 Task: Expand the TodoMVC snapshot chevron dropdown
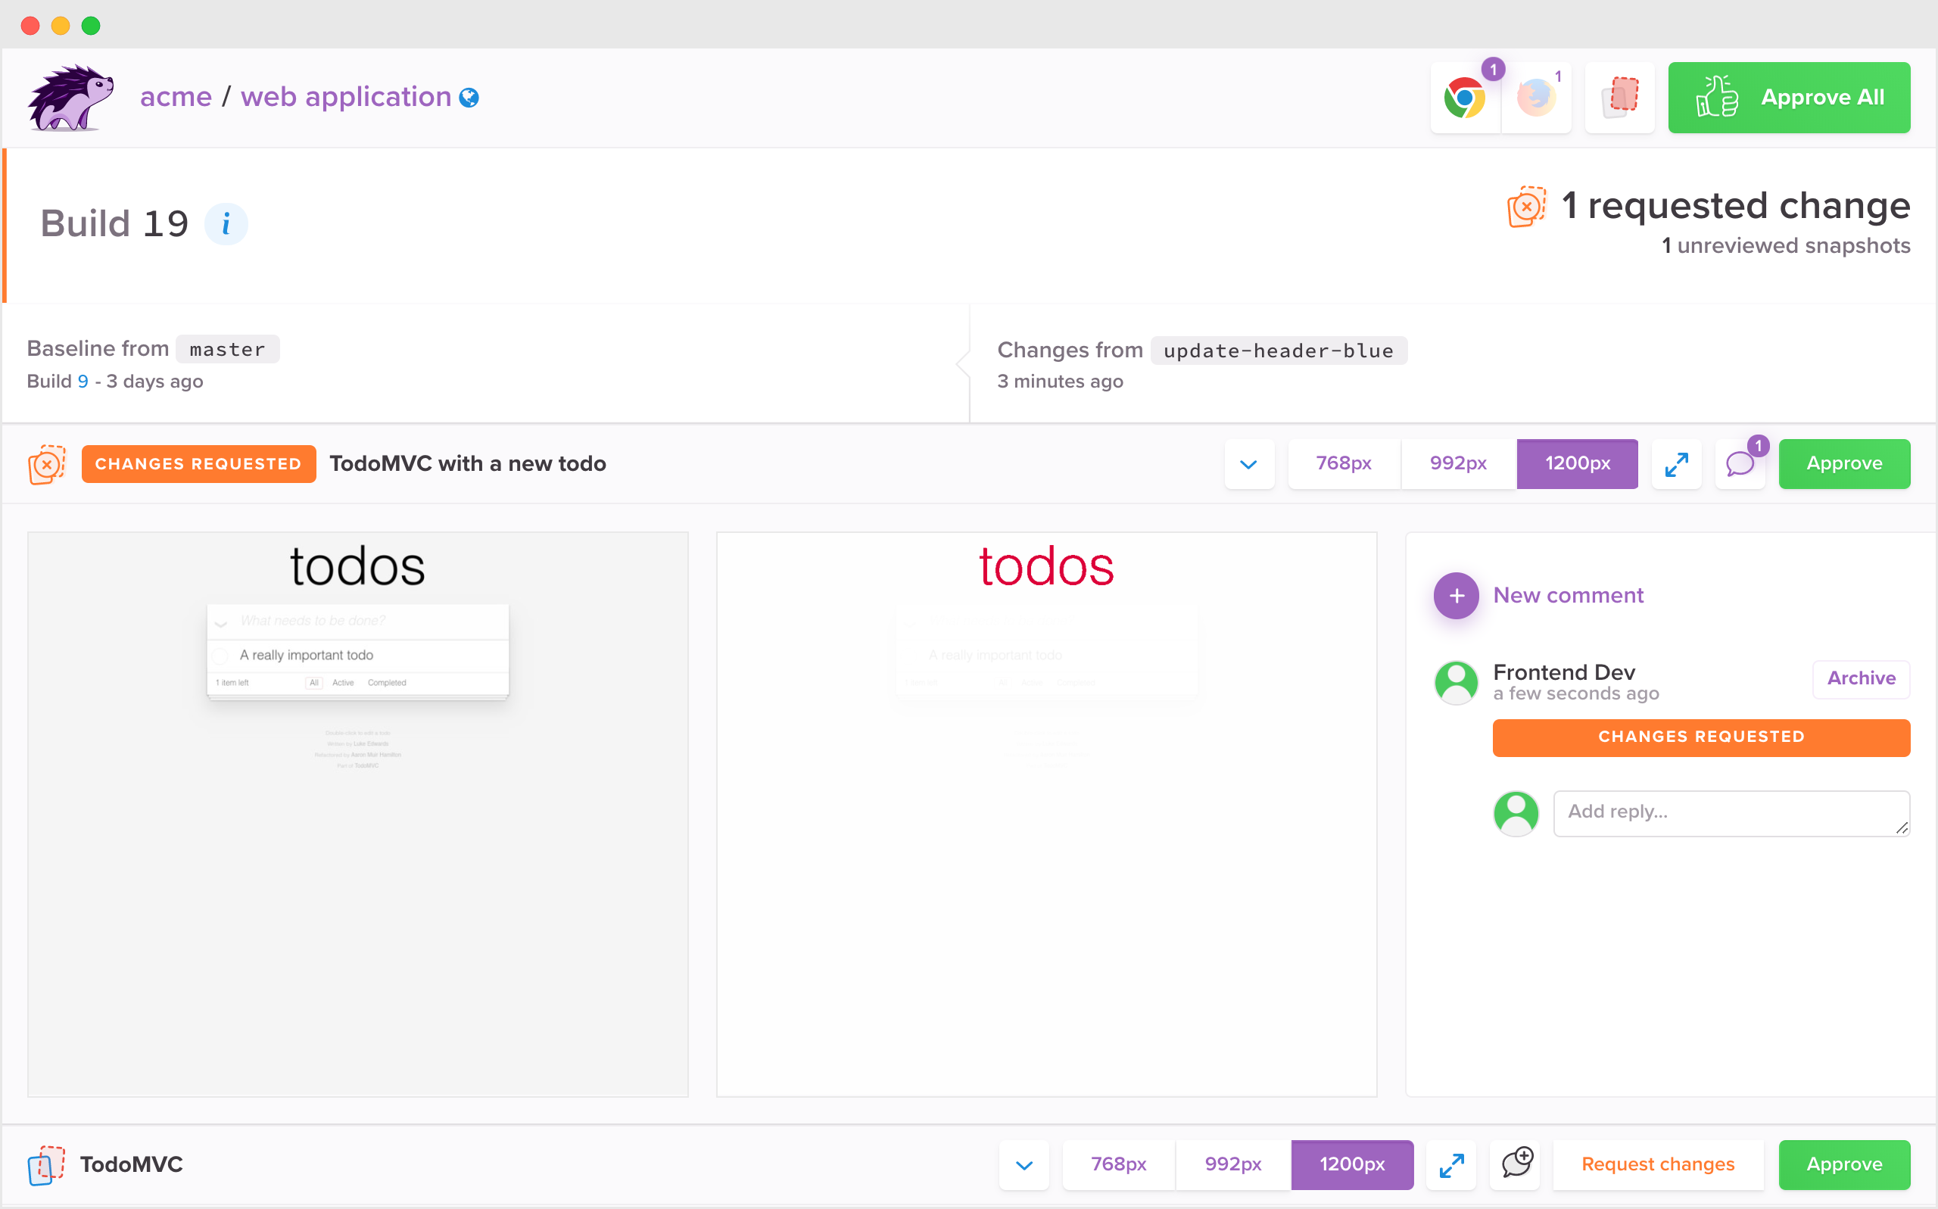click(x=1024, y=1164)
